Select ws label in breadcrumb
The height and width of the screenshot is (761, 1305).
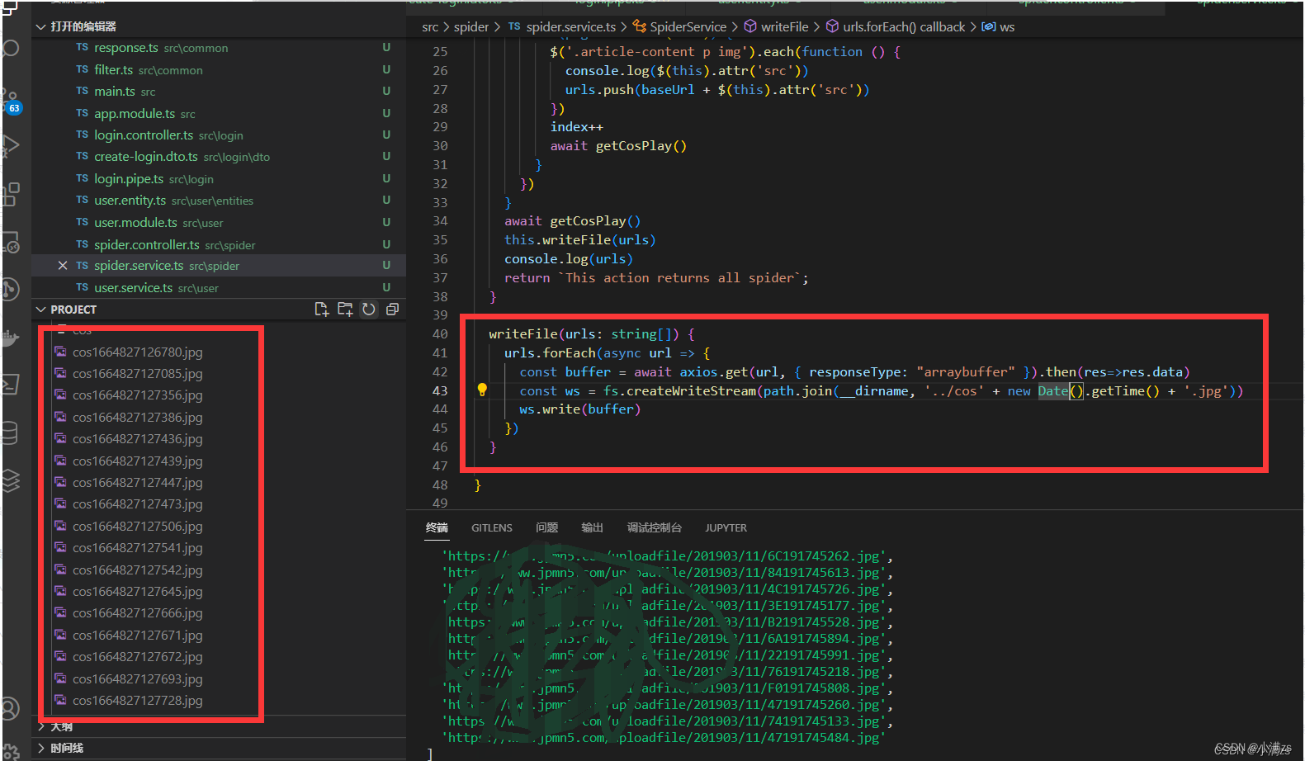click(1007, 26)
